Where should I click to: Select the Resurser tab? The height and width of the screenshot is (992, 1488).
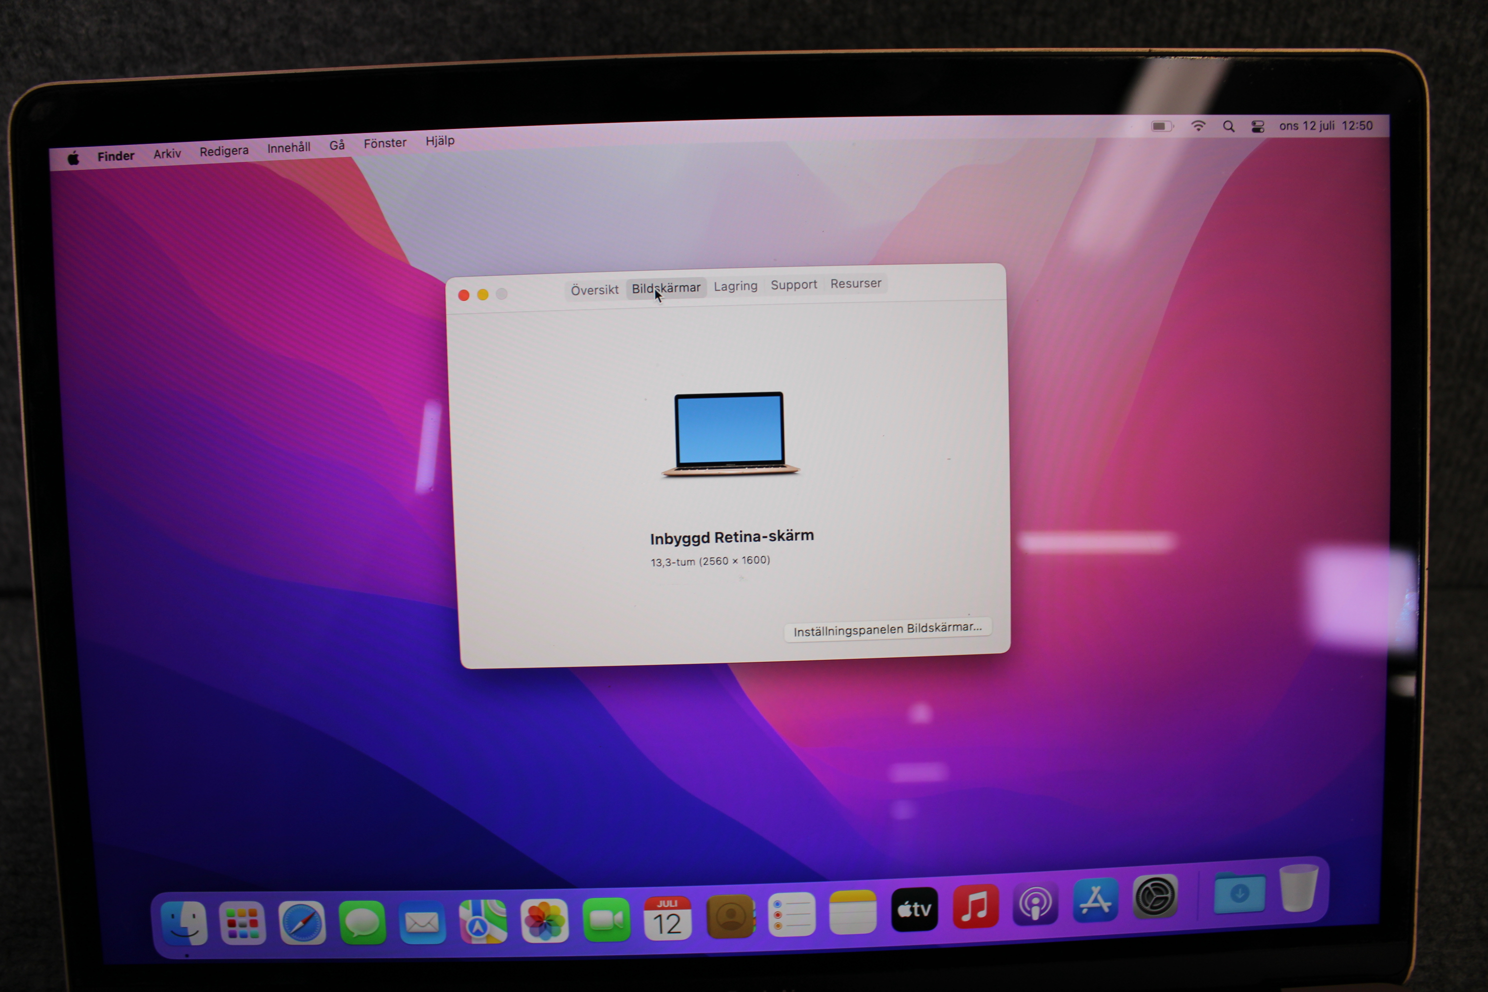855,283
